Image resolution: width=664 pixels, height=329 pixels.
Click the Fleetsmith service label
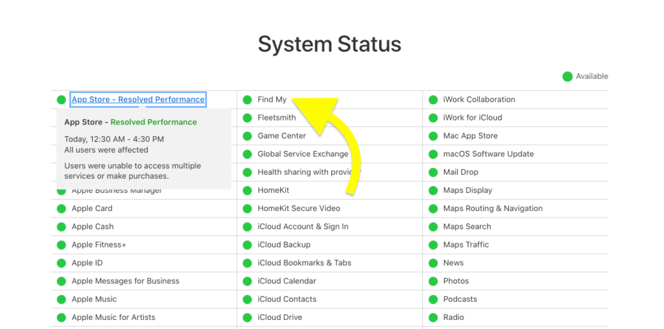276,118
